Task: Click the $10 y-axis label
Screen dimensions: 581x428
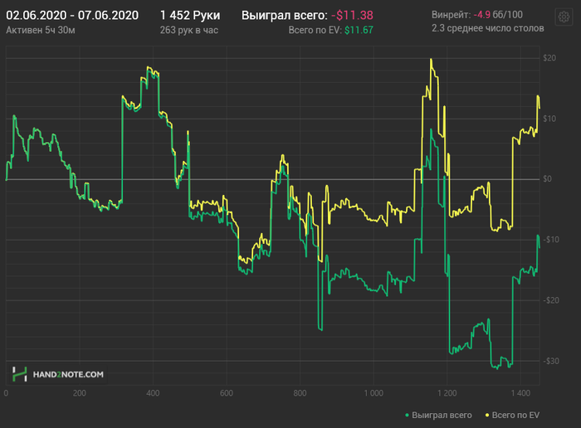Action: pos(549,119)
